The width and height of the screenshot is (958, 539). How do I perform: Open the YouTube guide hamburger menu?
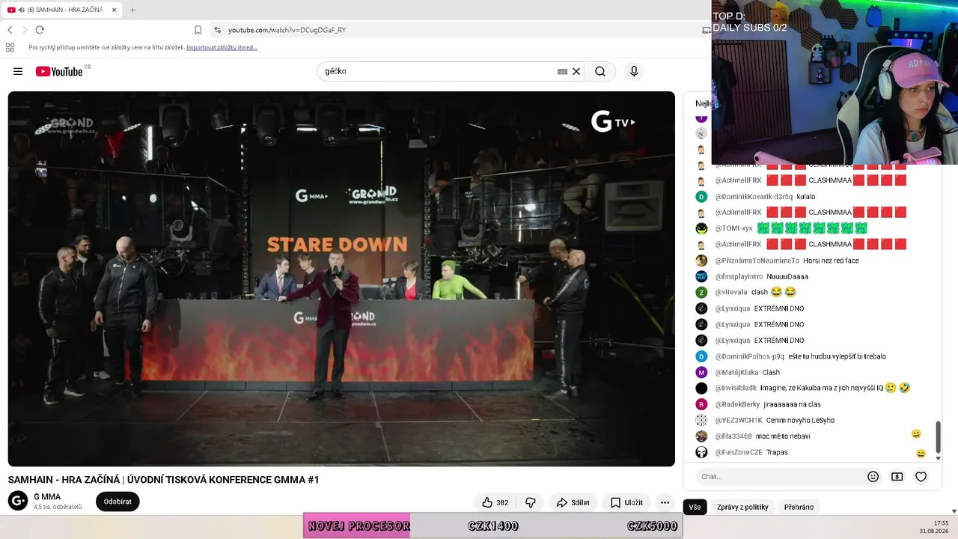click(18, 71)
